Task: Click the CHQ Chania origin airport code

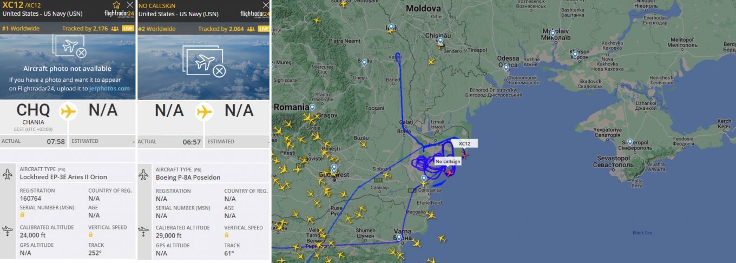Action: point(33,110)
